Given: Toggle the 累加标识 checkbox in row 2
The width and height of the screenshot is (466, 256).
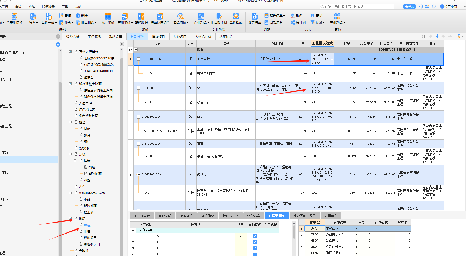Looking at the screenshot, I should click(x=255, y=242).
